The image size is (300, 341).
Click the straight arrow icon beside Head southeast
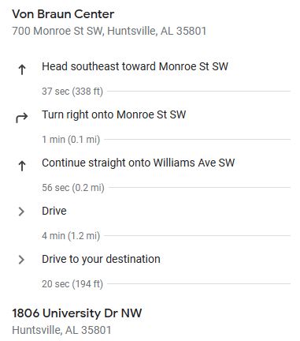(x=22, y=69)
